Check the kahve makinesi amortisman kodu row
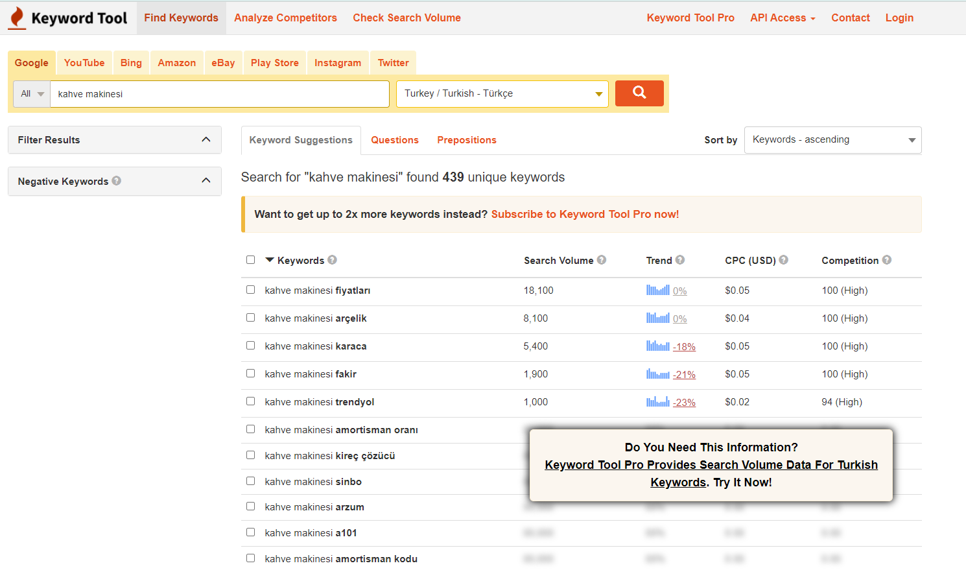Viewport: 966px width, 570px height. coord(250,558)
